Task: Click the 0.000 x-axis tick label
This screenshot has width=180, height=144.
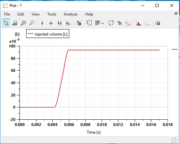Action: (20, 125)
